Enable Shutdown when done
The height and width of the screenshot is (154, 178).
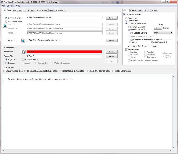pyautogui.click(x=4, y=71)
